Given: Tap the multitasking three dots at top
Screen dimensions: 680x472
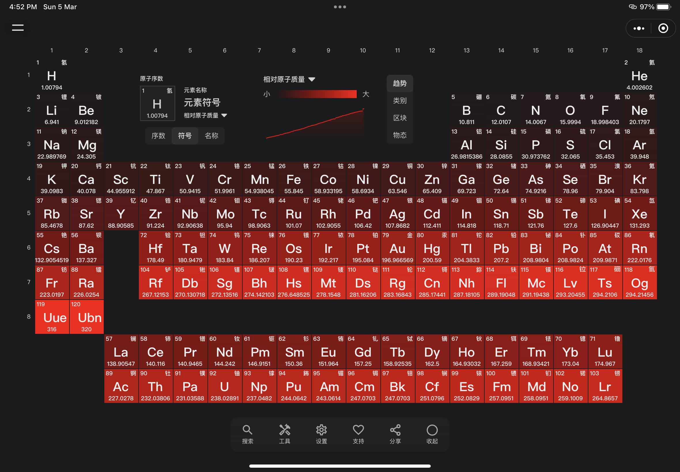Looking at the screenshot, I should pyautogui.click(x=340, y=7).
